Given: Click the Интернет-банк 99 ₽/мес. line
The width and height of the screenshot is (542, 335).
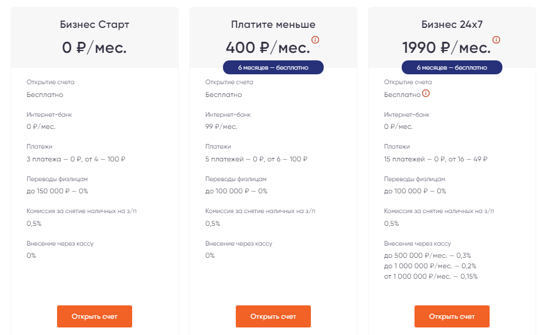Looking at the screenshot, I should point(222,127).
